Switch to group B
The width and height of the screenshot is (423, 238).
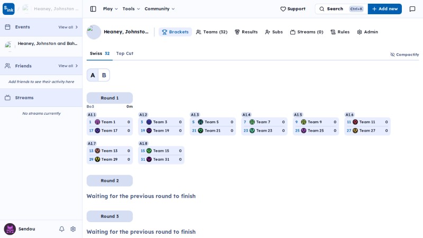(x=104, y=75)
